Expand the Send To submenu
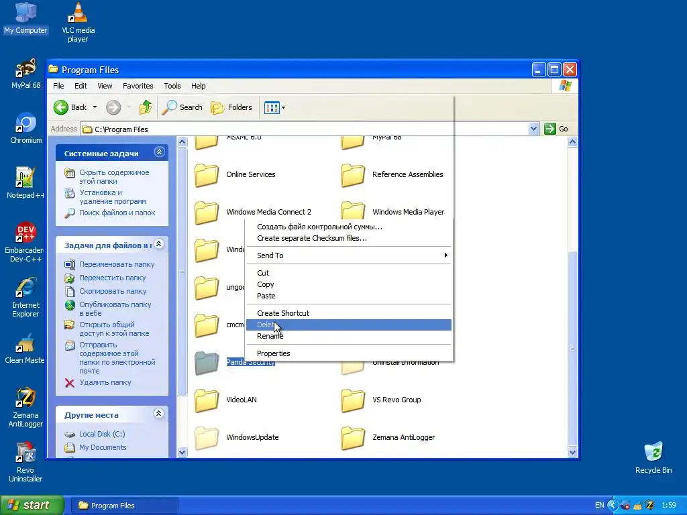Viewport: 687px width, 515px height. tap(349, 255)
